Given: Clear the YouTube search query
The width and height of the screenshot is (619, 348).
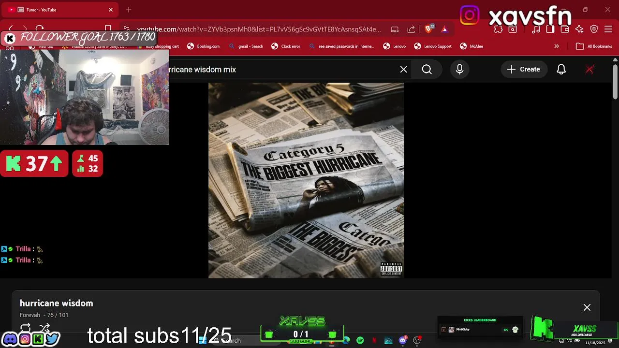Looking at the screenshot, I should (x=404, y=70).
